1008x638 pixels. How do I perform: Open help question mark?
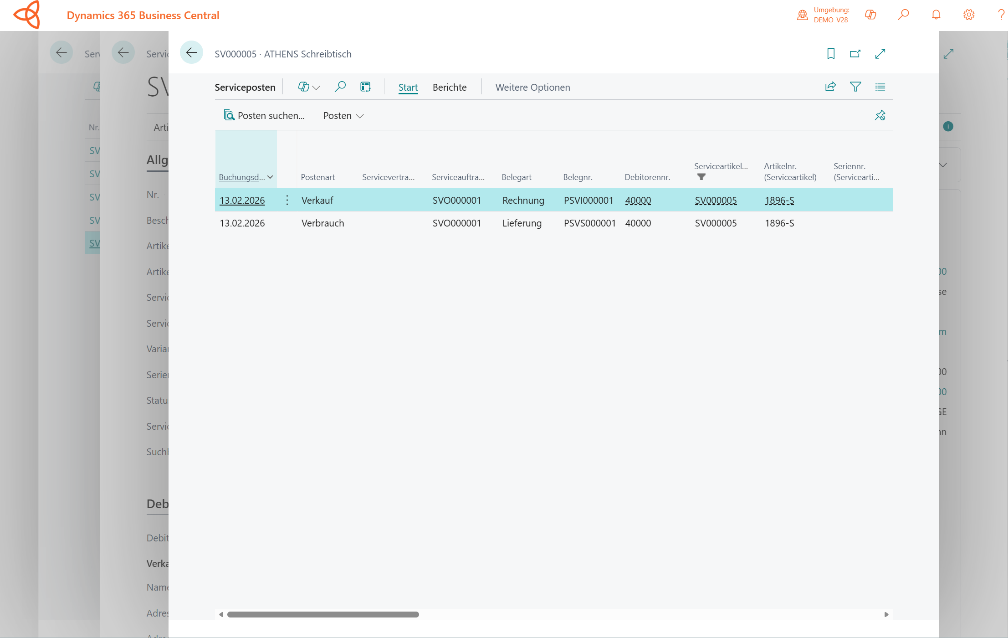click(1001, 15)
